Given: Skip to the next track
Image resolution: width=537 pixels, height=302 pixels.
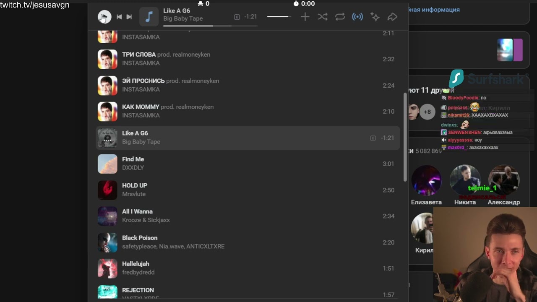Looking at the screenshot, I should coord(129,17).
